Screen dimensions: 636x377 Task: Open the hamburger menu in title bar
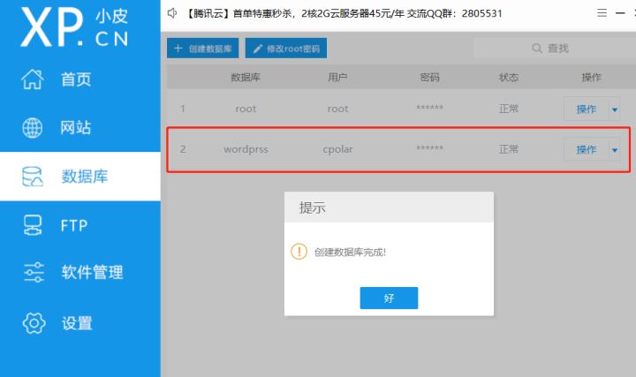[602, 13]
